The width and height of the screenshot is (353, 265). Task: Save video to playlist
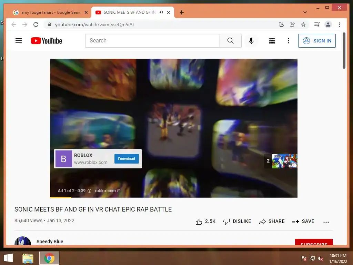[303, 221]
